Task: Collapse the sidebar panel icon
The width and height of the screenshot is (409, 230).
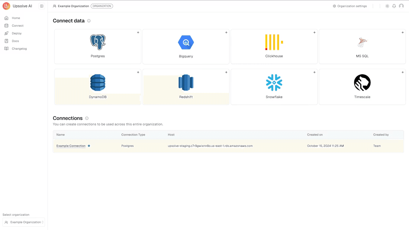Action: click(42, 6)
